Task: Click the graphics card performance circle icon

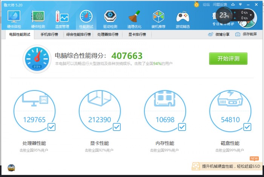Action: pyautogui.click(x=100, y=111)
